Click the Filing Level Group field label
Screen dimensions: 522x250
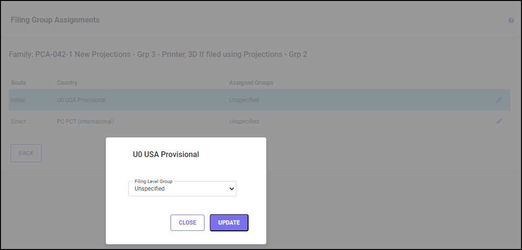[x=154, y=182]
